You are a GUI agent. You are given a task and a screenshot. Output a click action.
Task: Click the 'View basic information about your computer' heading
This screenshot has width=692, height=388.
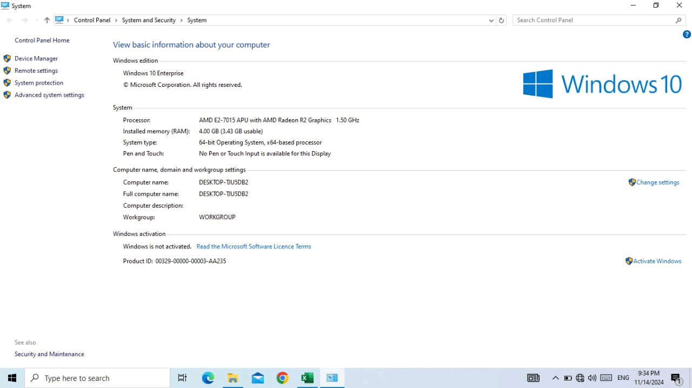click(191, 45)
